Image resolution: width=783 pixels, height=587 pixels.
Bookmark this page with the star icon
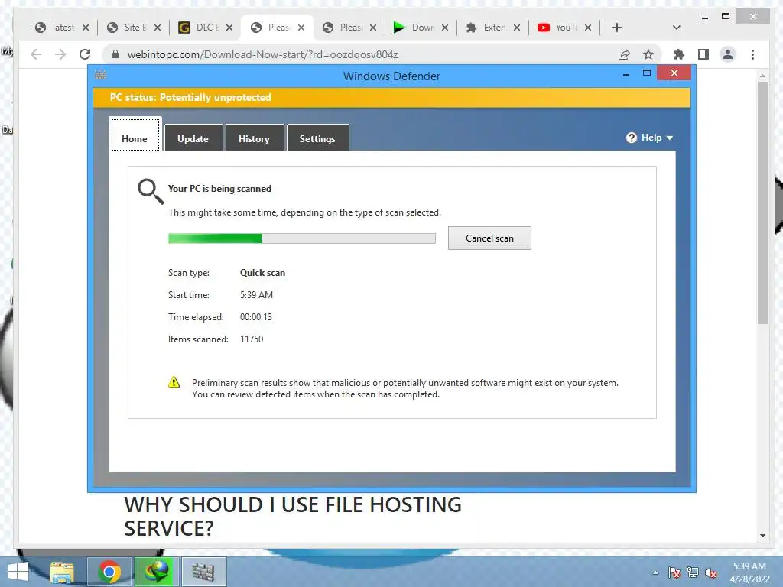coord(648,54)
